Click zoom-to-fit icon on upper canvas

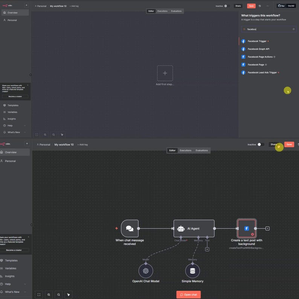tap(37, 135)
